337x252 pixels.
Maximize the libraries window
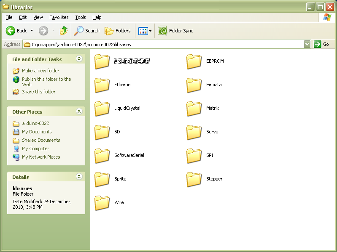(320, 7)
